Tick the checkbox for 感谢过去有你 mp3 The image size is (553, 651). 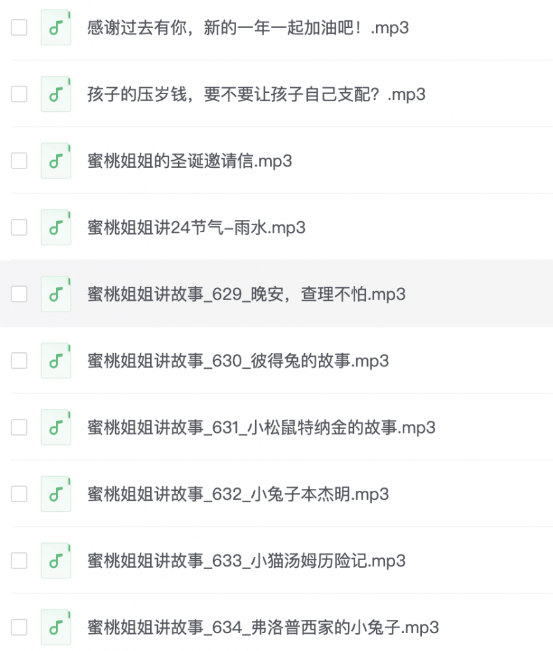tap(19, 27)
